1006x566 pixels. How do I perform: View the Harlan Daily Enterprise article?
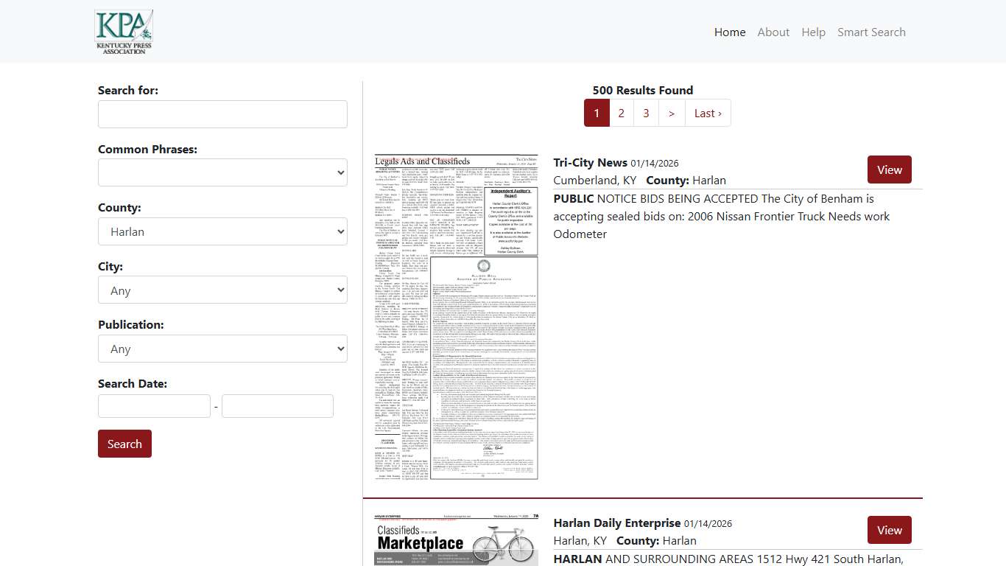point(889,530)
